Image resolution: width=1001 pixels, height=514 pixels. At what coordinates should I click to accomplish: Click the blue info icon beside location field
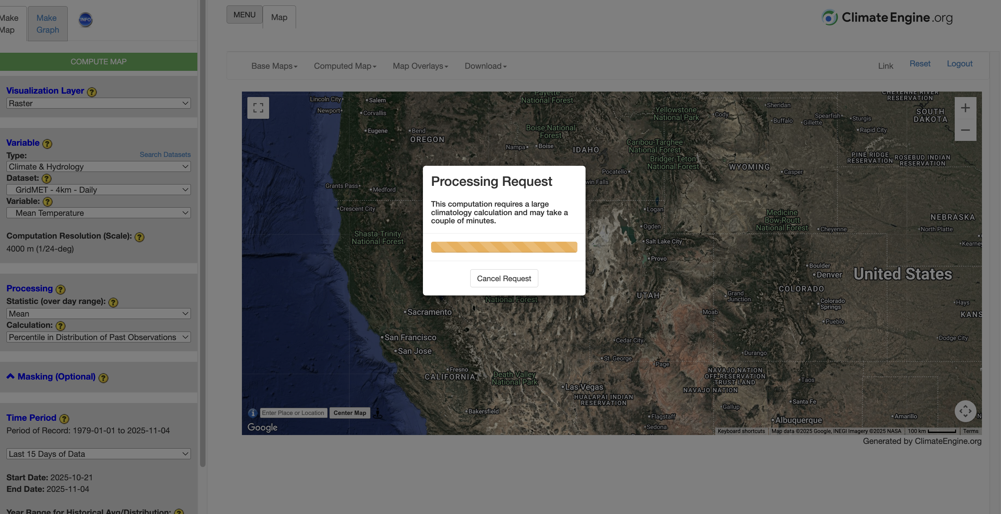pyautogui.click(x=252, y=413)
